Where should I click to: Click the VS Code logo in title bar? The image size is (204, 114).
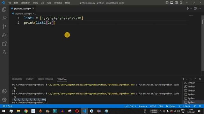point(3,3)
